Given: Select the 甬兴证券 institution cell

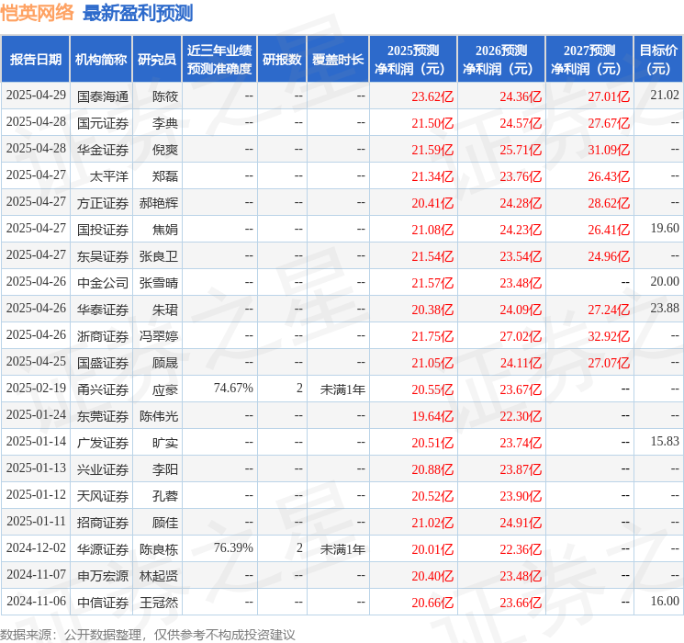Looking at the screenshot, I should [x=103, y=389].
